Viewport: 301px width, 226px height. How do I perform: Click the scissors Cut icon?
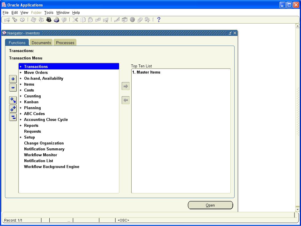pos(75,20)
